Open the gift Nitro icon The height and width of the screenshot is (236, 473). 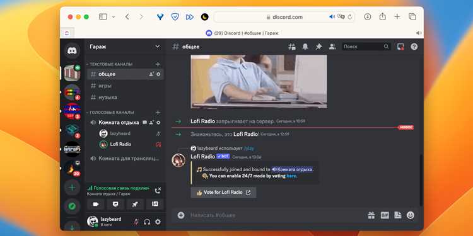[371, 215]
